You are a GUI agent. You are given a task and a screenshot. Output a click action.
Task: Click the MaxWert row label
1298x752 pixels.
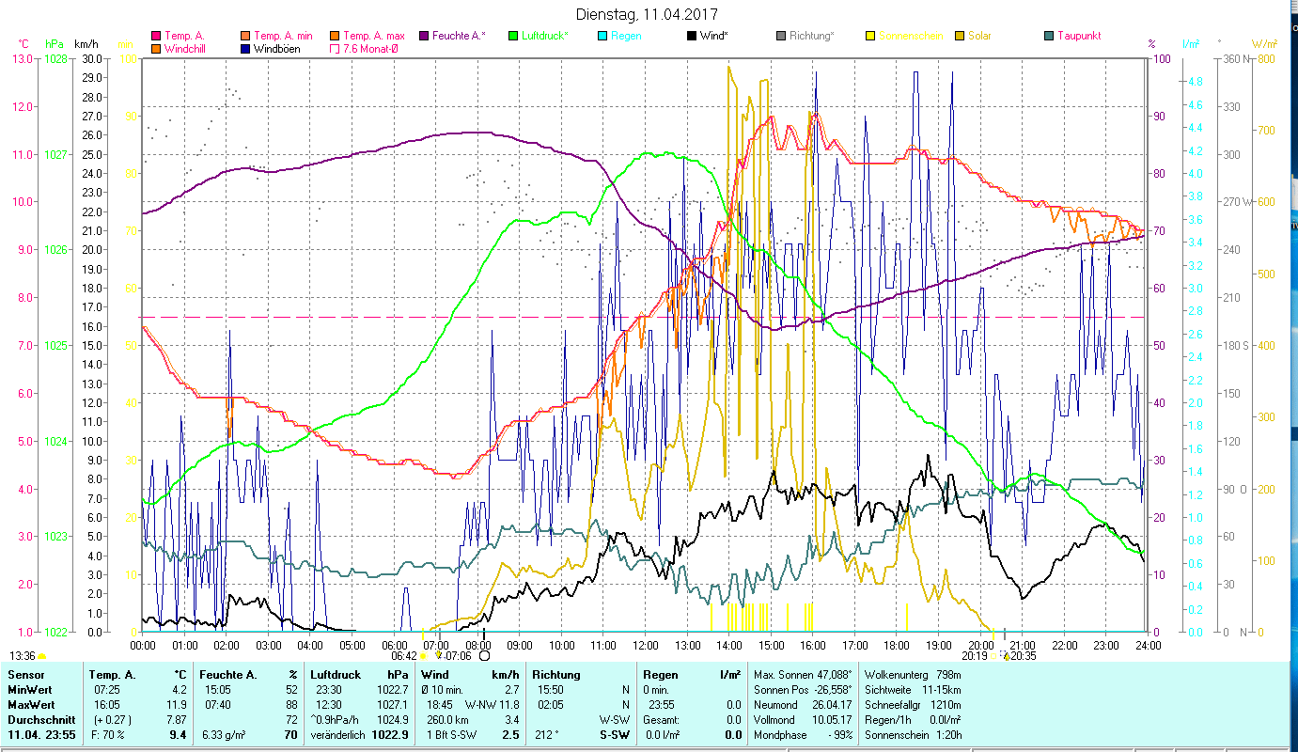pos(31,705)
